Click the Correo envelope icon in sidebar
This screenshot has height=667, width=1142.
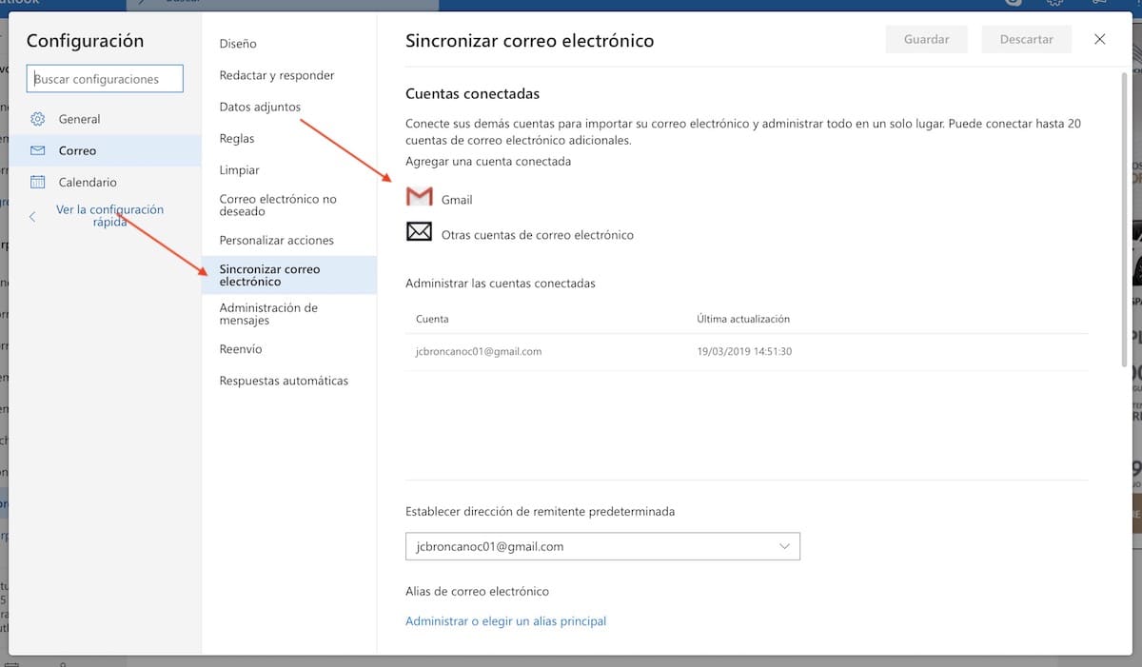pos(38,150)
